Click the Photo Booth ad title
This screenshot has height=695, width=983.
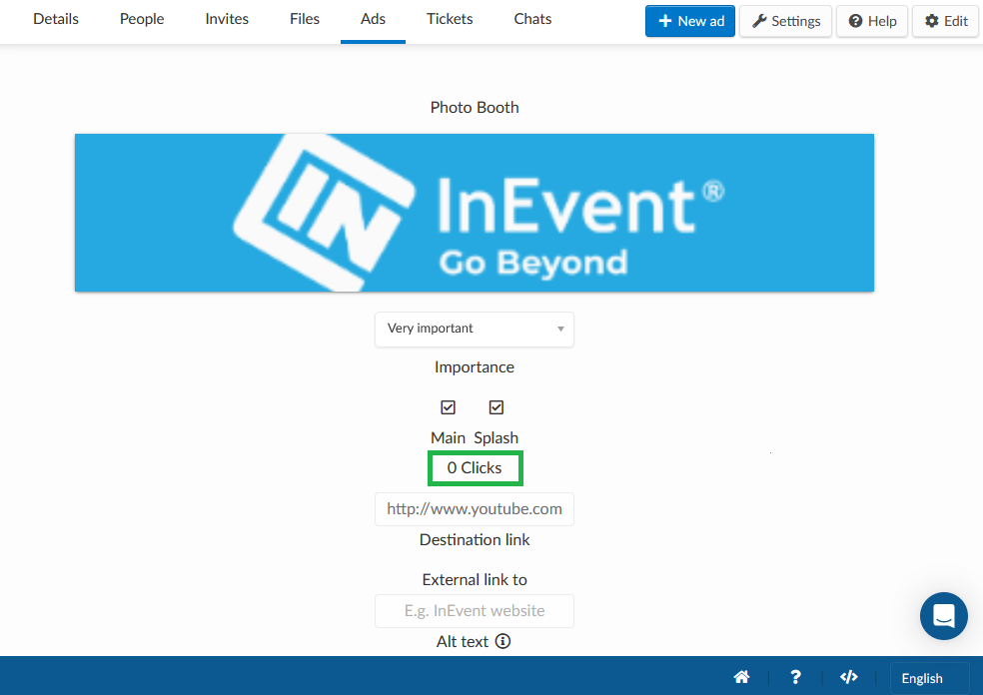point(475,107)
